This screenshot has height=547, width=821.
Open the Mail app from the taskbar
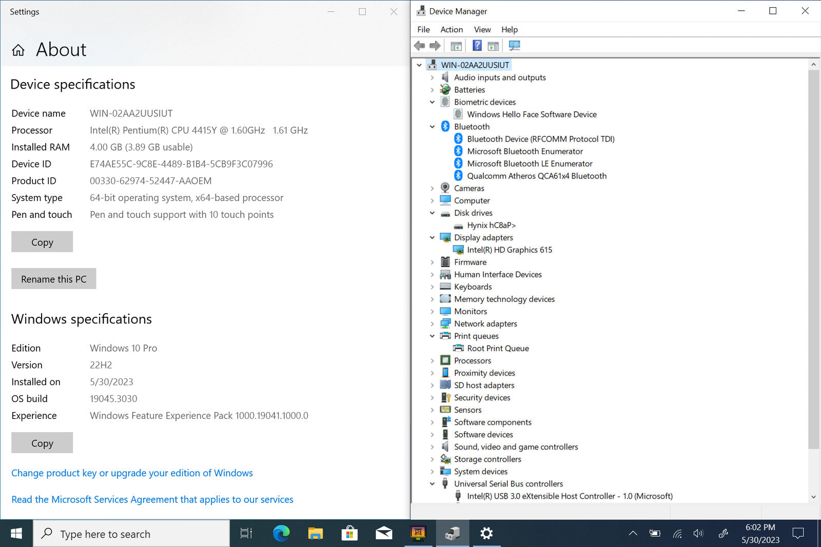(x=384, y=534)
